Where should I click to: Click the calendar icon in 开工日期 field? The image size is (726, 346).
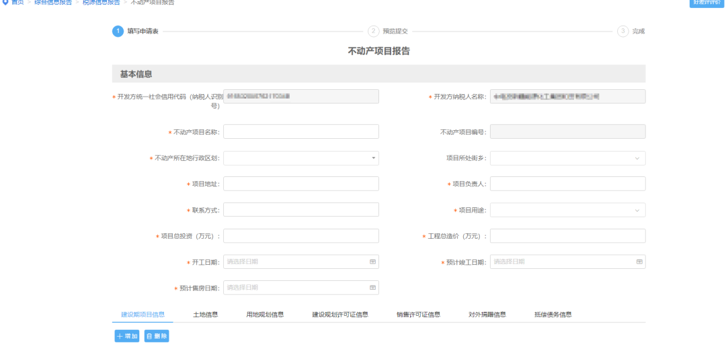(x=372, y=262)
